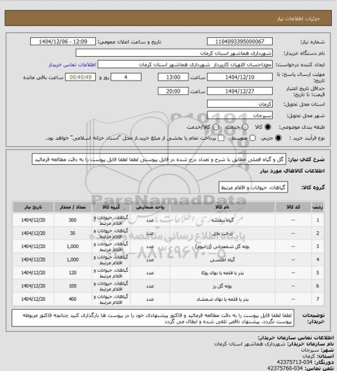
Task: Click the announcement date field 1404/12/06 - 12:09
Action: [x=63, y=42]
